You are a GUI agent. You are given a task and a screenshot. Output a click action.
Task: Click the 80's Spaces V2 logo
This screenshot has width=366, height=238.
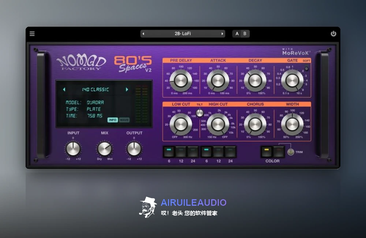133,64
